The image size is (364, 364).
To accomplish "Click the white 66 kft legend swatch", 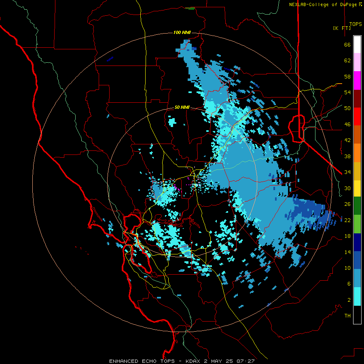I will 357,44.
